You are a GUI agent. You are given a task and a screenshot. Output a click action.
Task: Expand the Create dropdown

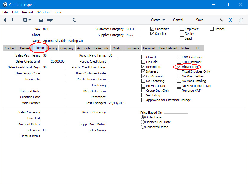coord(158,20)
